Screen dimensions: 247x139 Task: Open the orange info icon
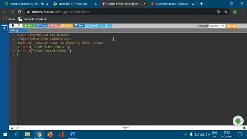point(228,26)
